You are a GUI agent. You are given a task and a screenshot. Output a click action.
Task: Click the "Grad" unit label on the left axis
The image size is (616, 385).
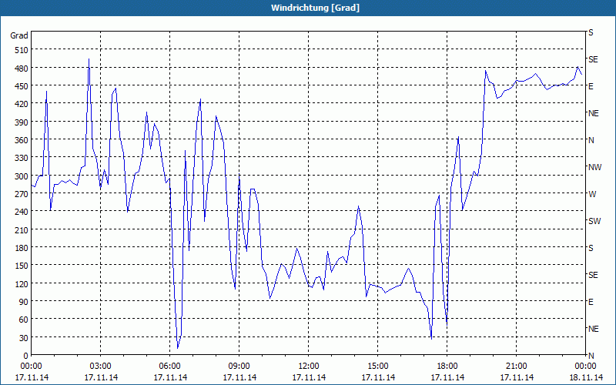pyautogui.click(x=18, y=35)
